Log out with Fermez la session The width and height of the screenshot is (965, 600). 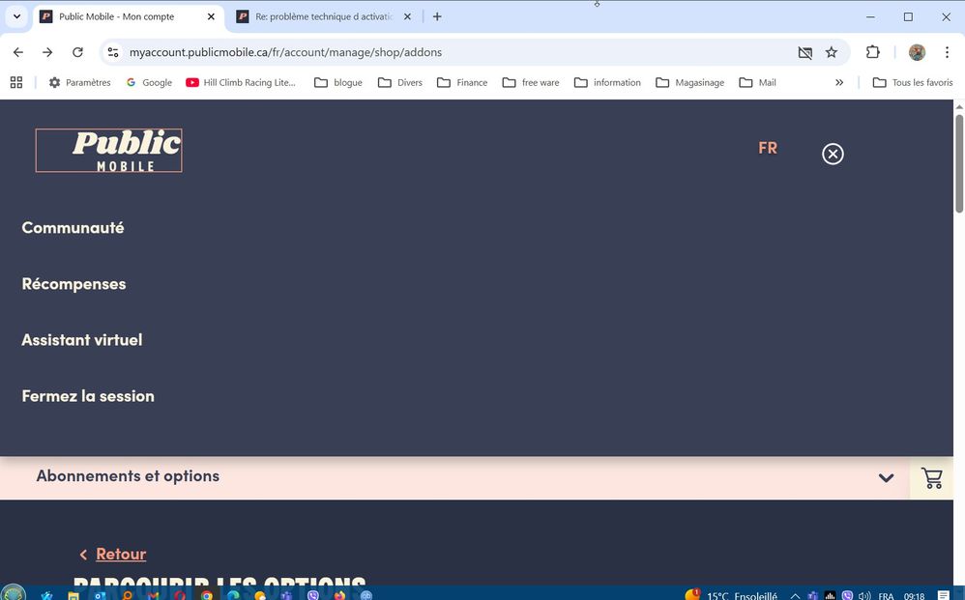[88, 396]
